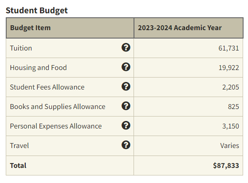Show help for Books and Supplies Allowance
This screenshot has height=183, width=248.
coord(126,106)
